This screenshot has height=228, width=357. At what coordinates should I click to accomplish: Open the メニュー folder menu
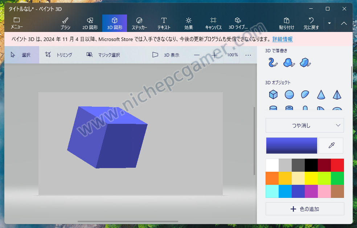tap(17, 23)
